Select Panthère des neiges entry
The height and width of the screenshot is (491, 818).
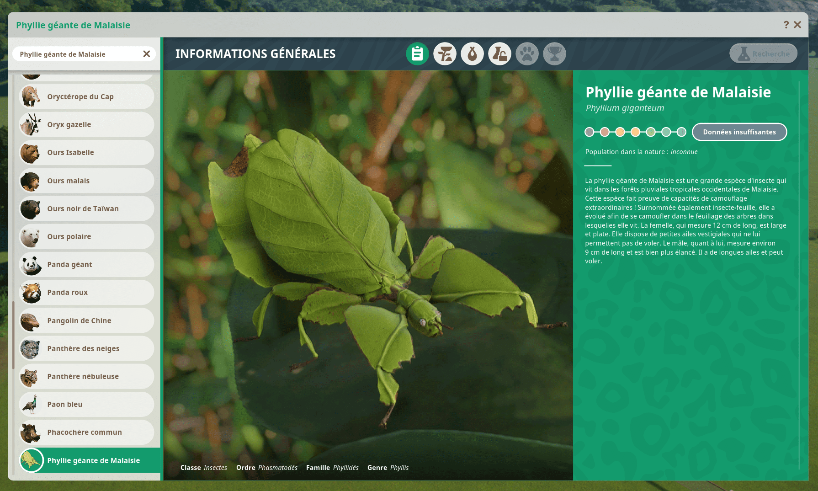(86, 348)
